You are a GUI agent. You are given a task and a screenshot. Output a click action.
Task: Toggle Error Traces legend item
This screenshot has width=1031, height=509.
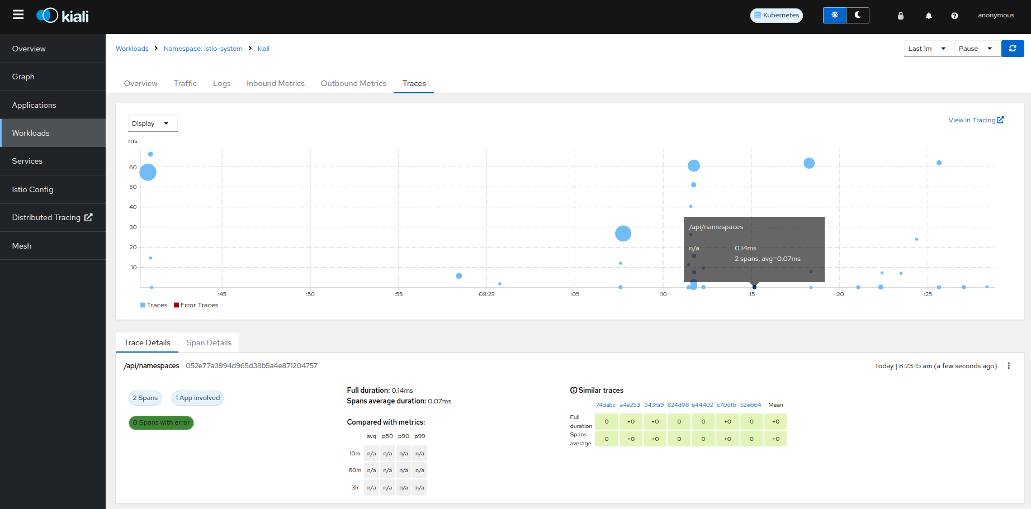click(x=196, y=305)
